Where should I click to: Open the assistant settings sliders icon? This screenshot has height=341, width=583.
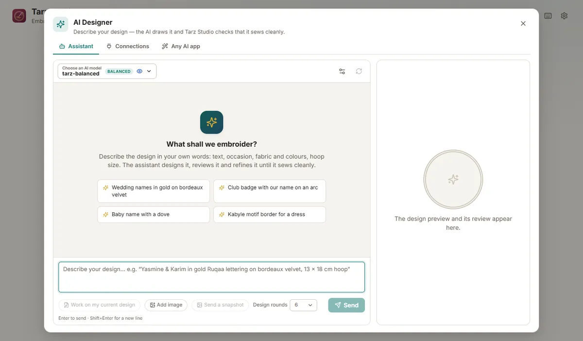(342, 71)
